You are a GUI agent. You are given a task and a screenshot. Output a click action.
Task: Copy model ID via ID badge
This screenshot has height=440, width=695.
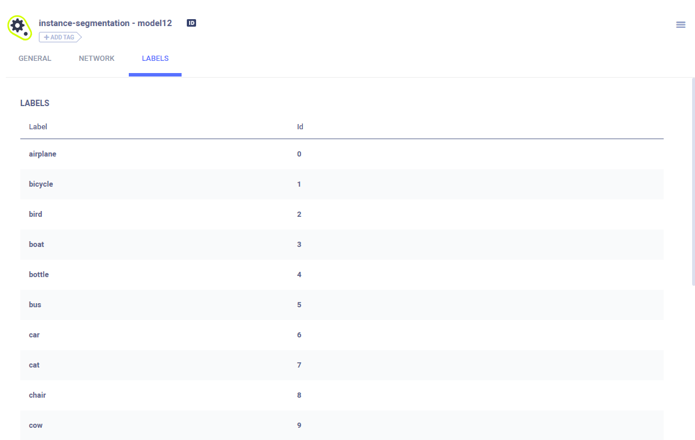pyautogui.click(x=191, y=23)
